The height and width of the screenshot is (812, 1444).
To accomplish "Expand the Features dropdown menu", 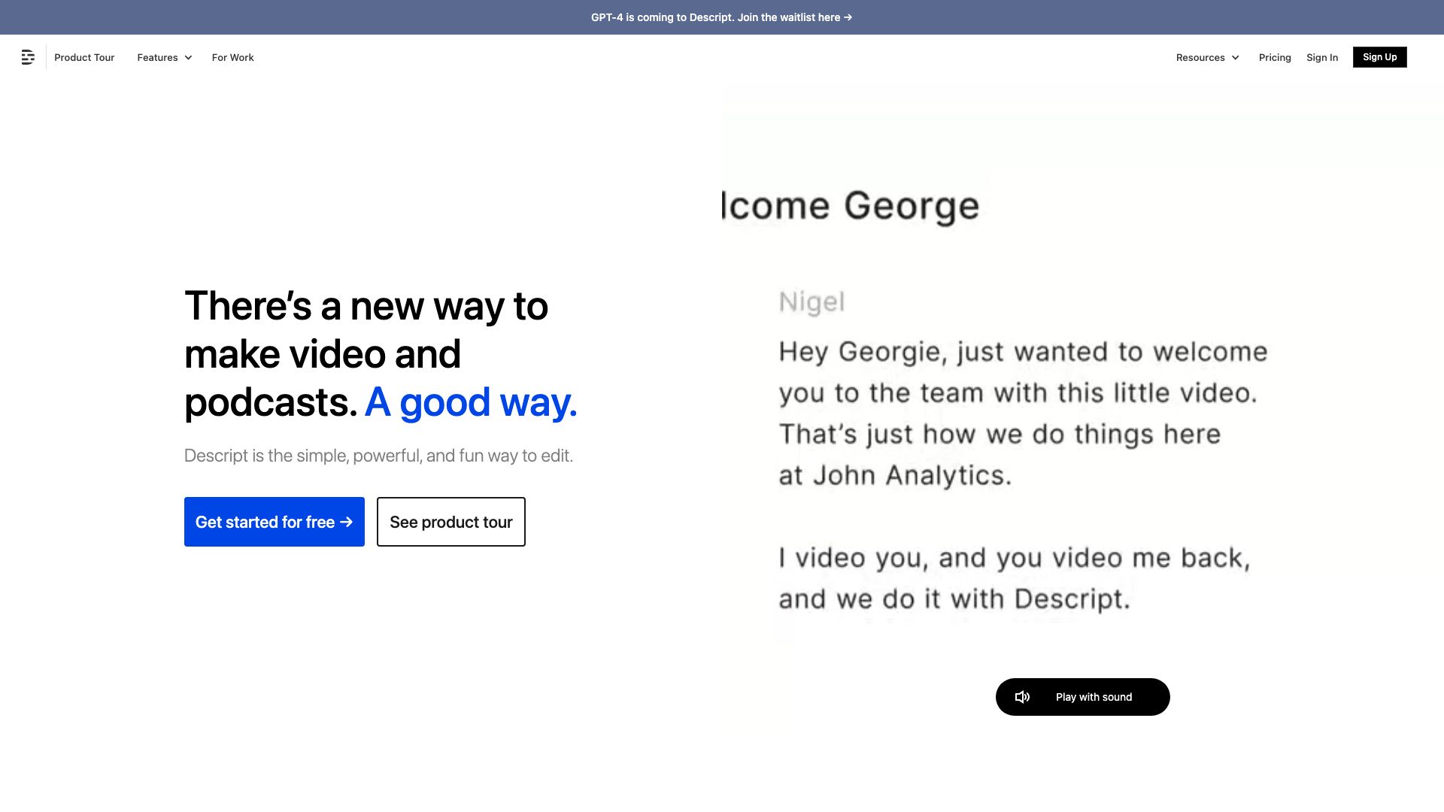I will (164, 57).
